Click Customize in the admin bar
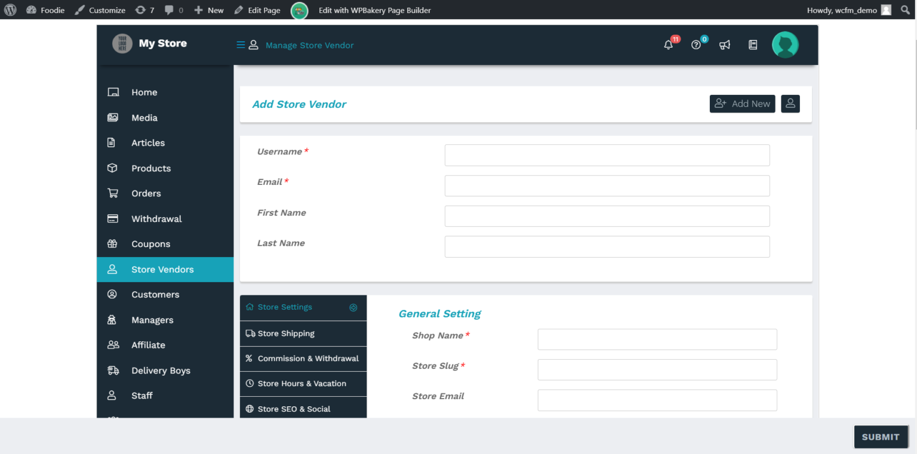The height and width of the screenshot is (454, 917). pos(100,10)
